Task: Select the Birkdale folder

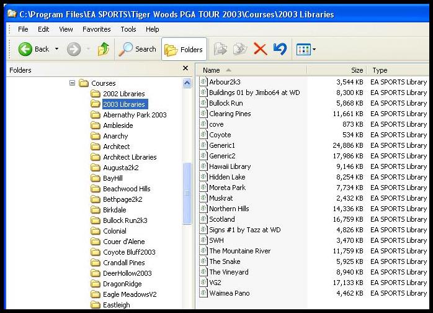Action: click(x=114, y=210)
